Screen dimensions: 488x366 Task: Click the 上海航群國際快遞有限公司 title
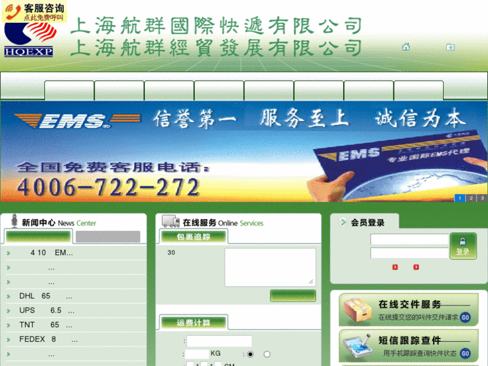[216, 26]
